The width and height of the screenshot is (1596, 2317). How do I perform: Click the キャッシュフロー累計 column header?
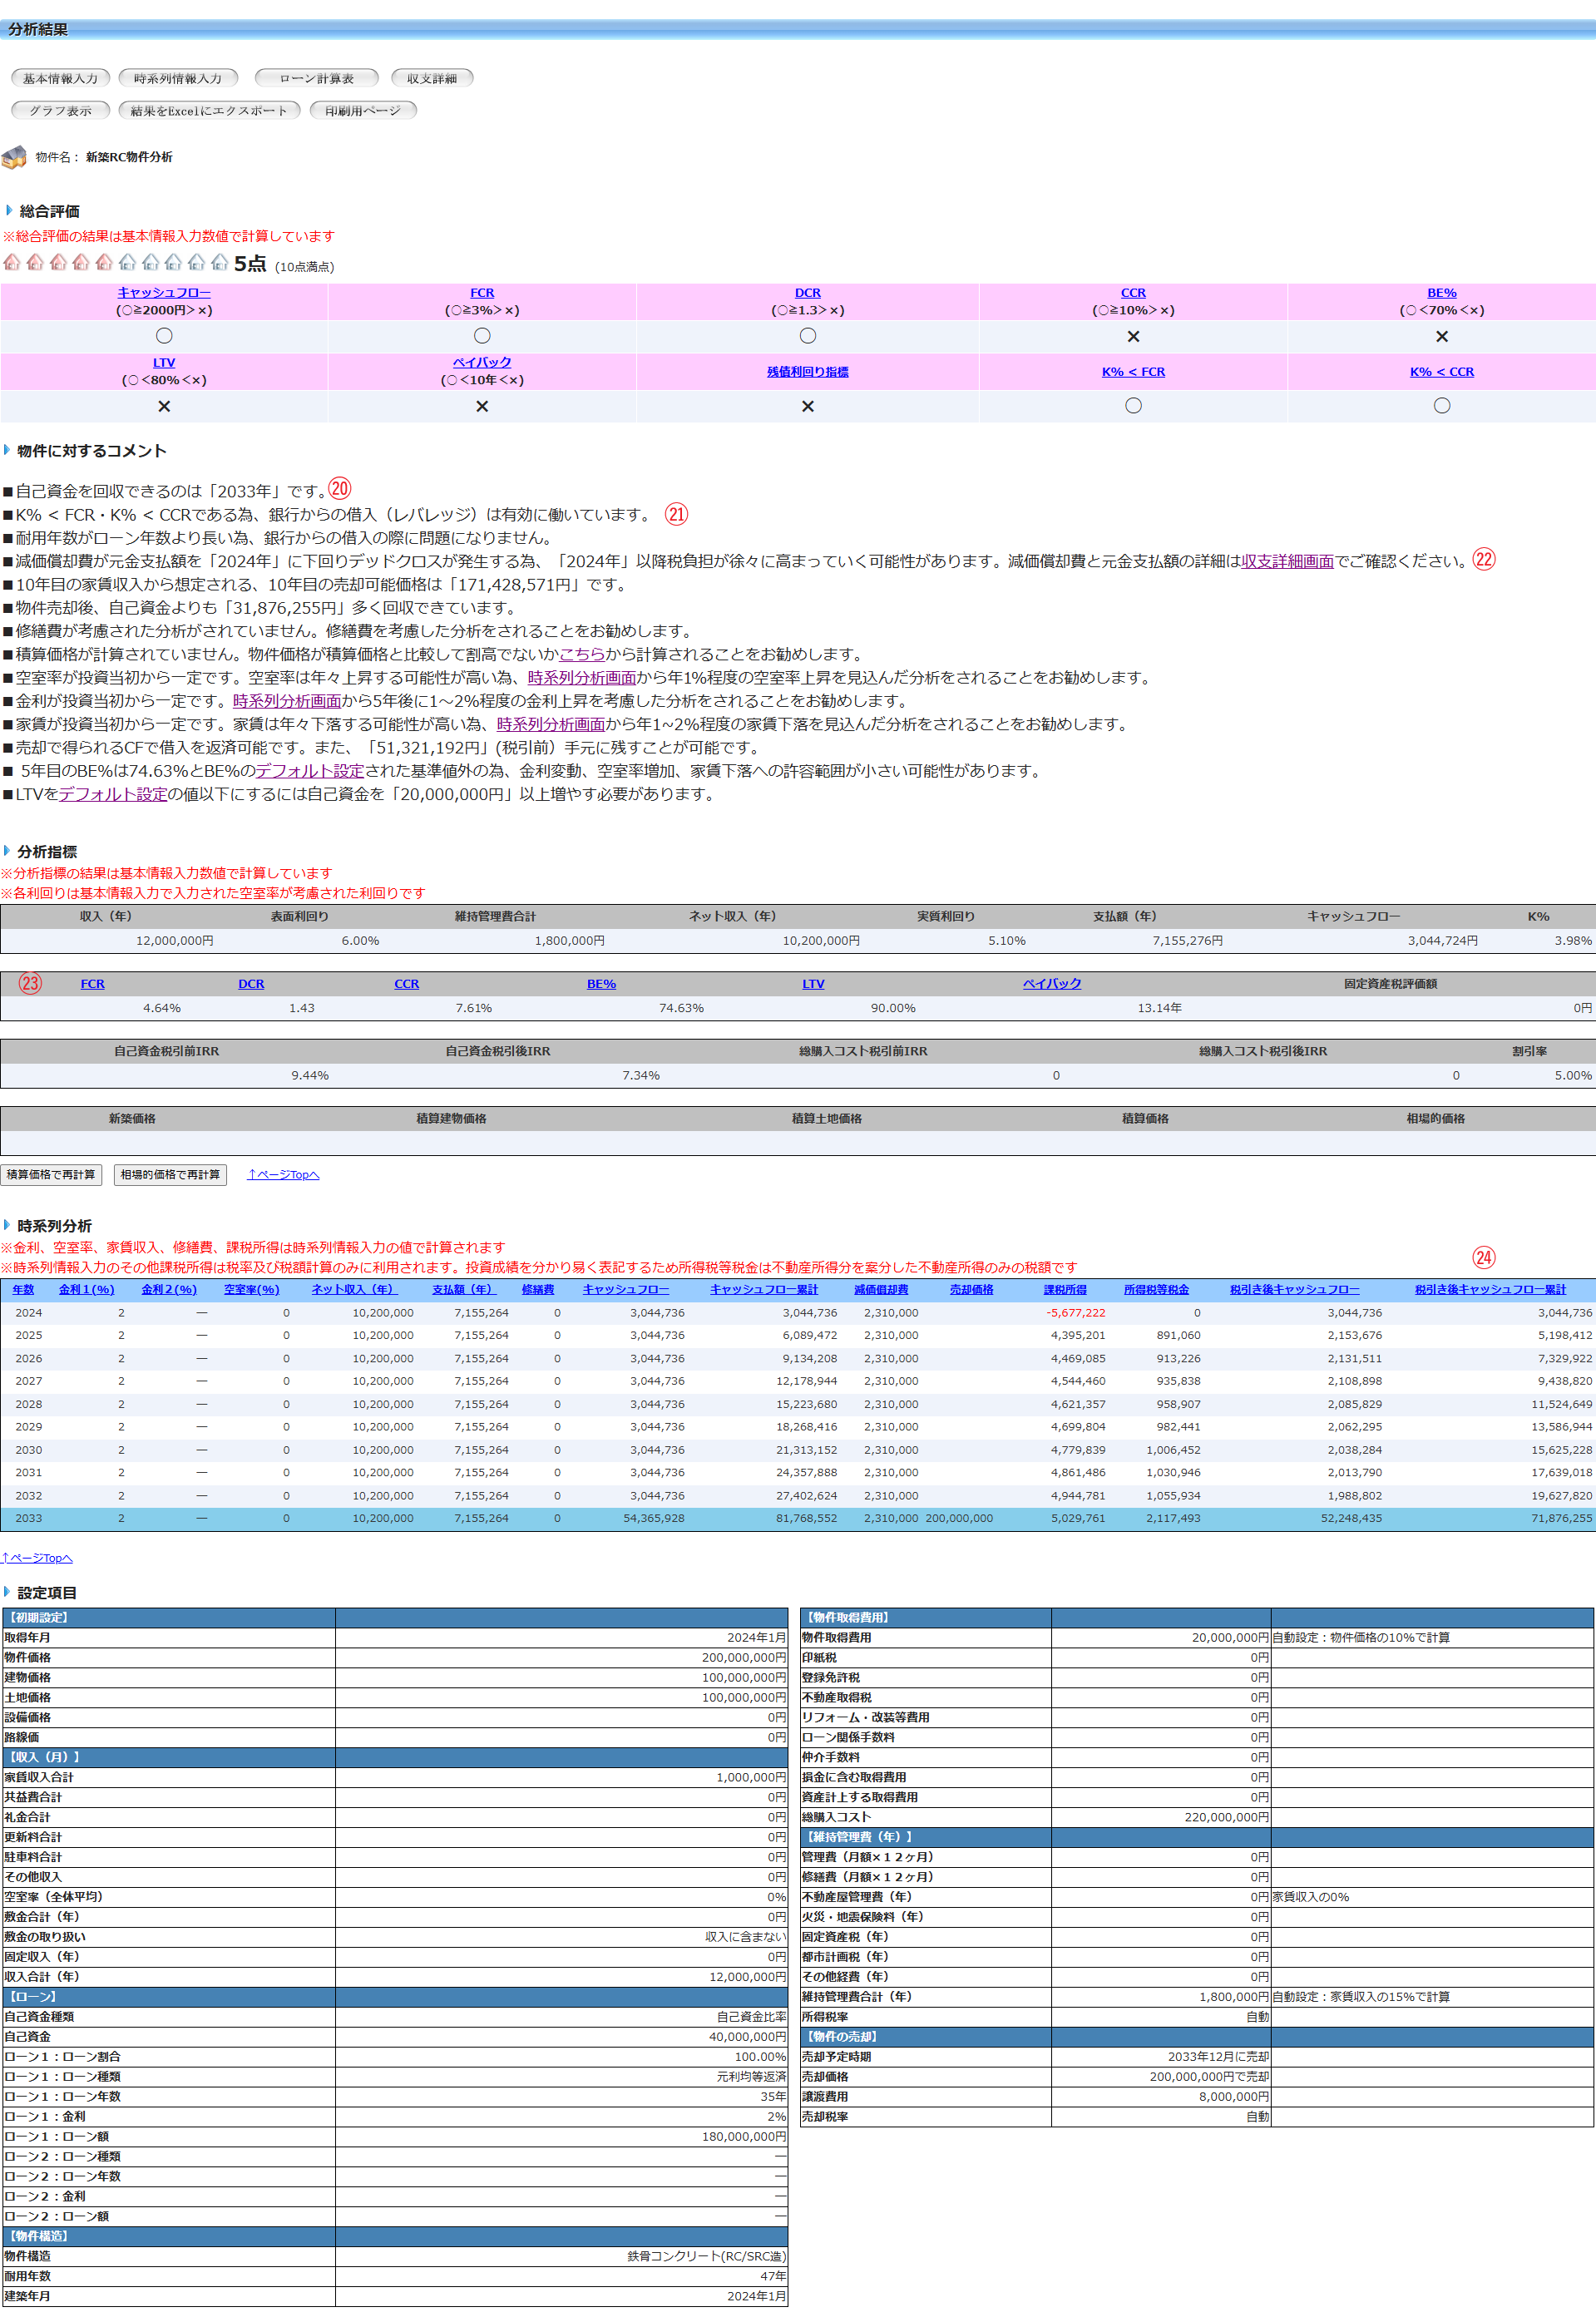point(764,1290)
